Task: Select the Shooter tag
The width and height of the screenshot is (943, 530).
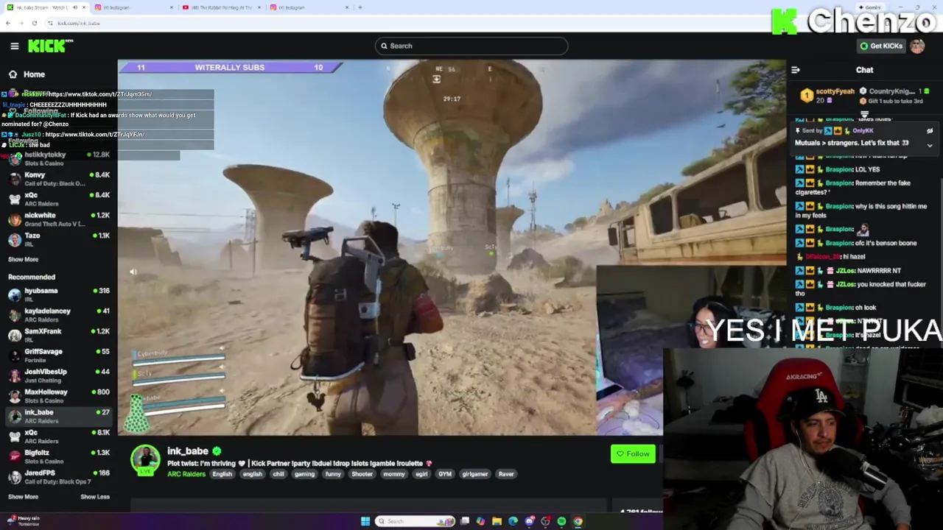Action: pyautogui.click(x=362, y=474)
